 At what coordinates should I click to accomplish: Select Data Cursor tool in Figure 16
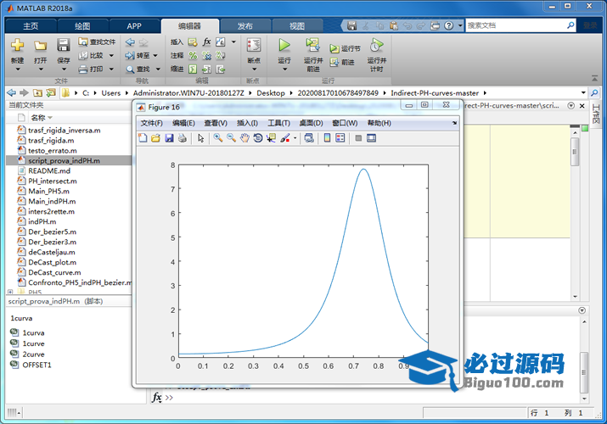tap(271, 138)
